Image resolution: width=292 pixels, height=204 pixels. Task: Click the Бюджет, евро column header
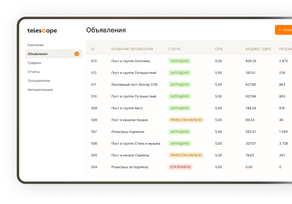click(x=258, y=49)
